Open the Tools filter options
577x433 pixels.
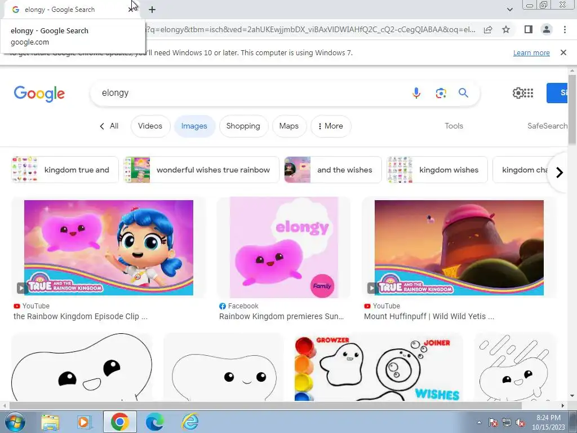(x=454, y=126)
